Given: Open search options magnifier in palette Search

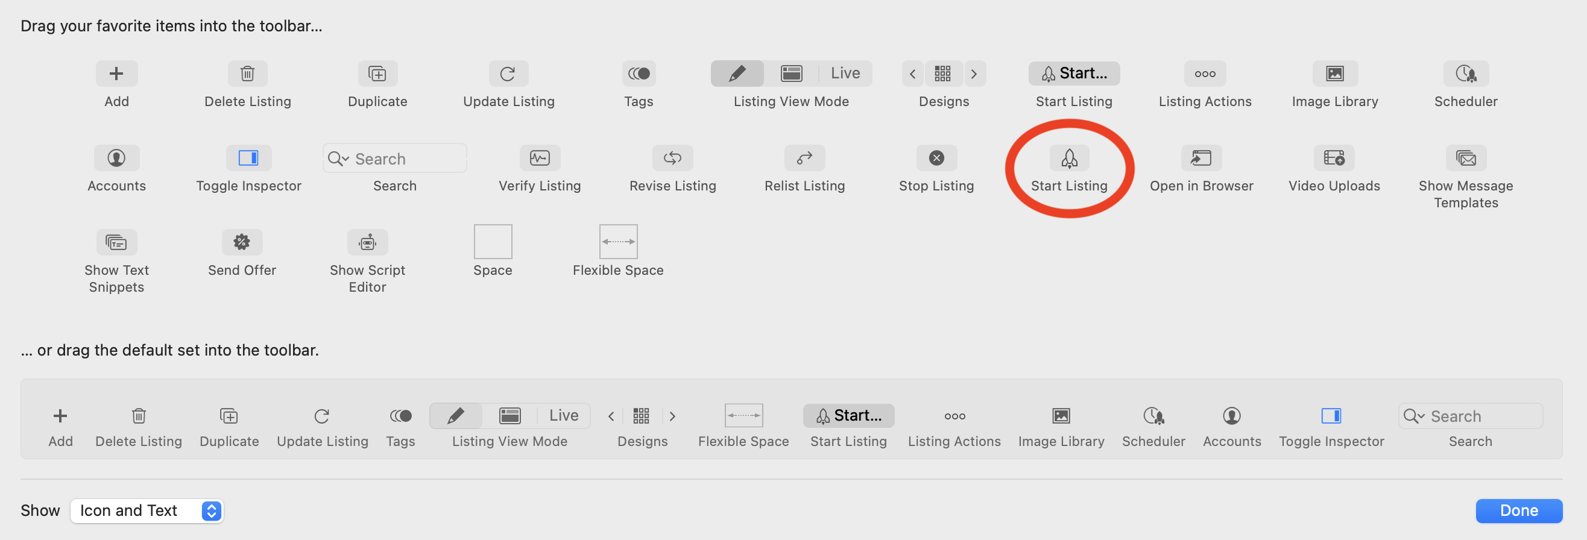Looking at the screenshot, I should (338, 159).
